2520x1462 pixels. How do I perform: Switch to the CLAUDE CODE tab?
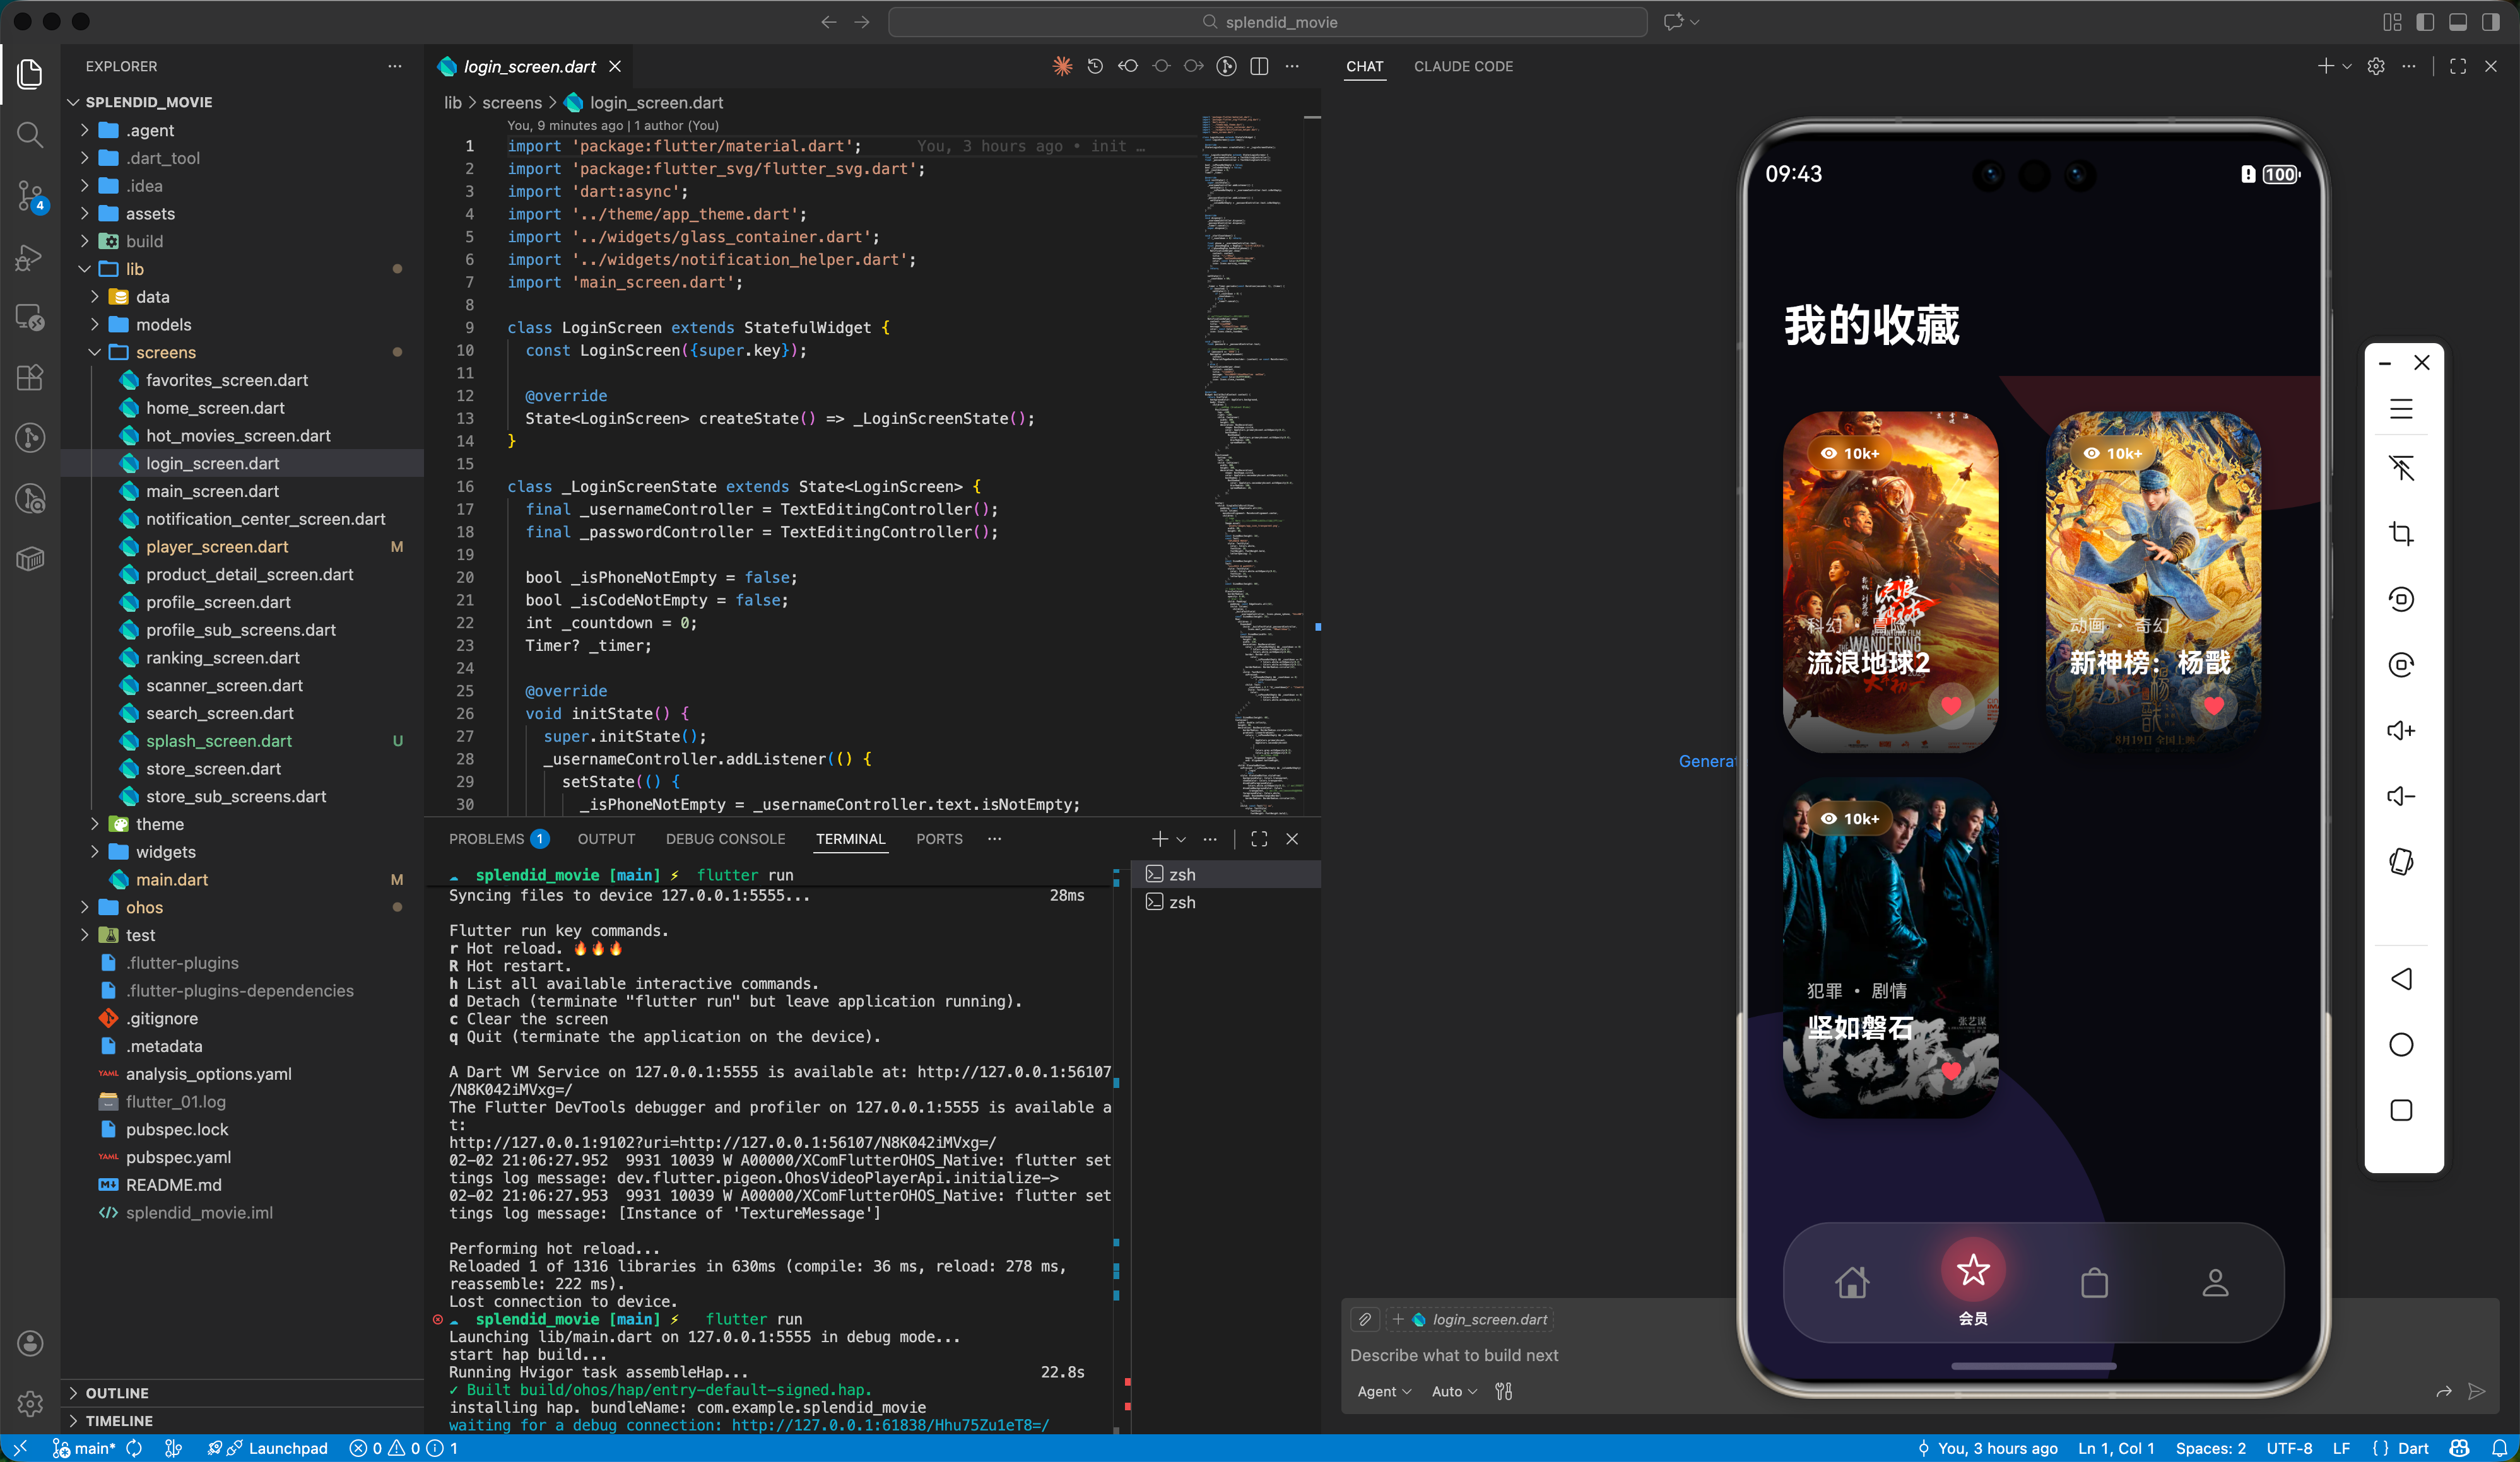[x=1463, y=66]
